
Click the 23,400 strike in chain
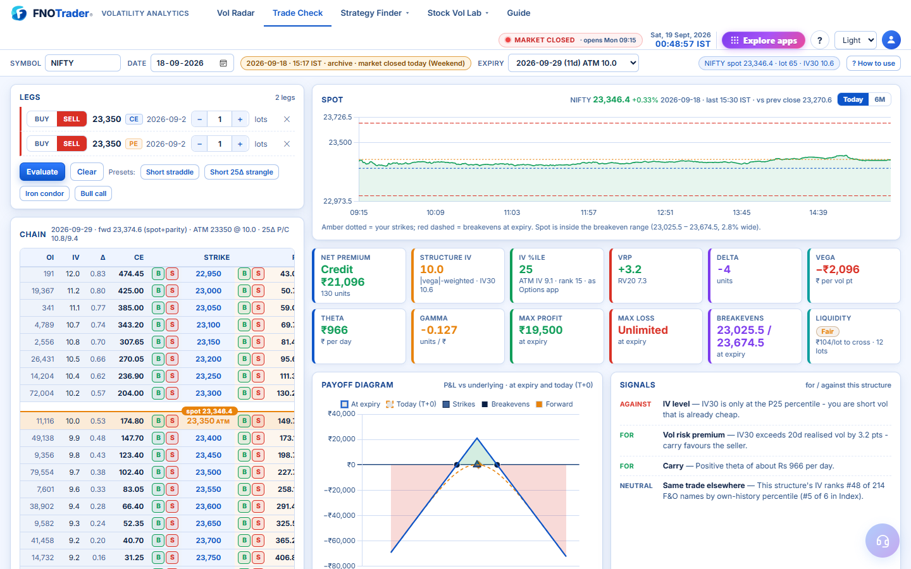tap(208, 438)
